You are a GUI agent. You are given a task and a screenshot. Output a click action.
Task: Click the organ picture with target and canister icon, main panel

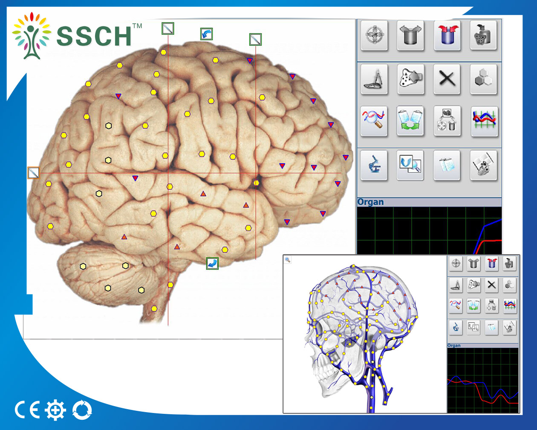tap(447, 121)
